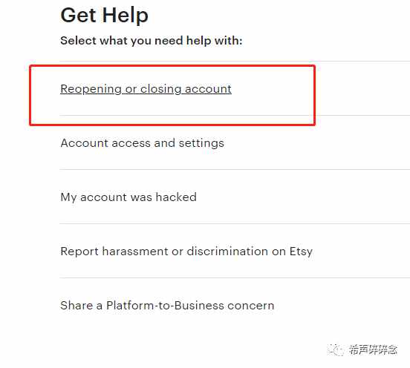The width and height of the screenshot is (410, 368).
Task: Click the word 'closing' inside the red box
Action: [161, 89]
